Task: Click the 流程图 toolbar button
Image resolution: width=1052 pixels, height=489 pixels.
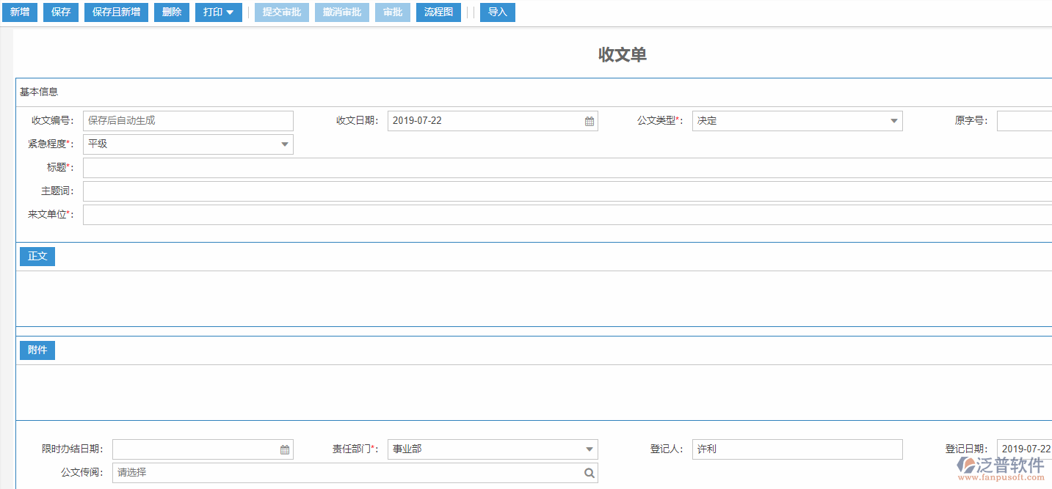Action: click(438, 12)
